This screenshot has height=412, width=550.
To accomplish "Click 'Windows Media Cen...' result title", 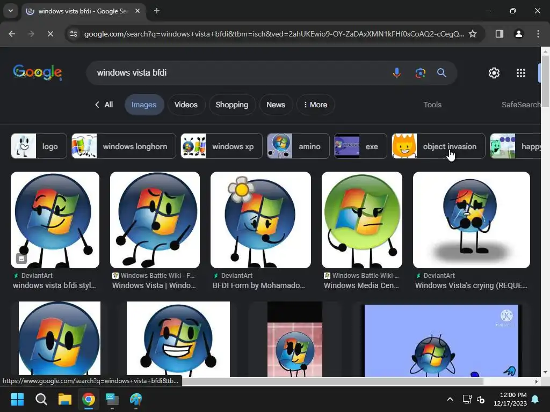I will [361, 285].
